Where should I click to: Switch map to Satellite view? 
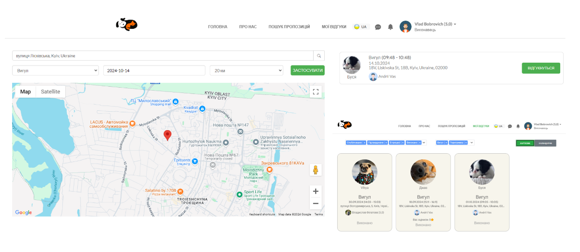click(x=50, y=92)
